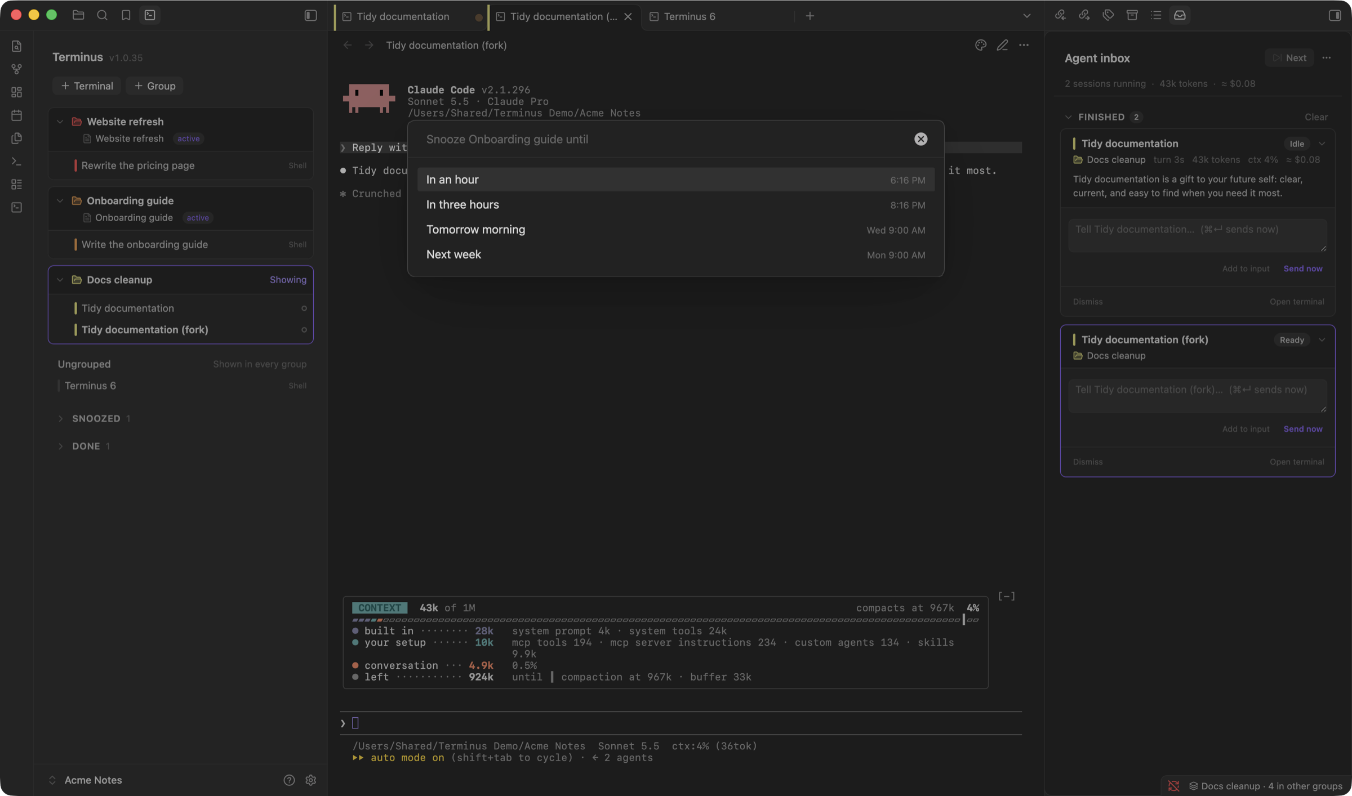This screenshot has height=796, width=1352.
Task: Switch to the Terminus 6 tab
Action: point(717,16)
